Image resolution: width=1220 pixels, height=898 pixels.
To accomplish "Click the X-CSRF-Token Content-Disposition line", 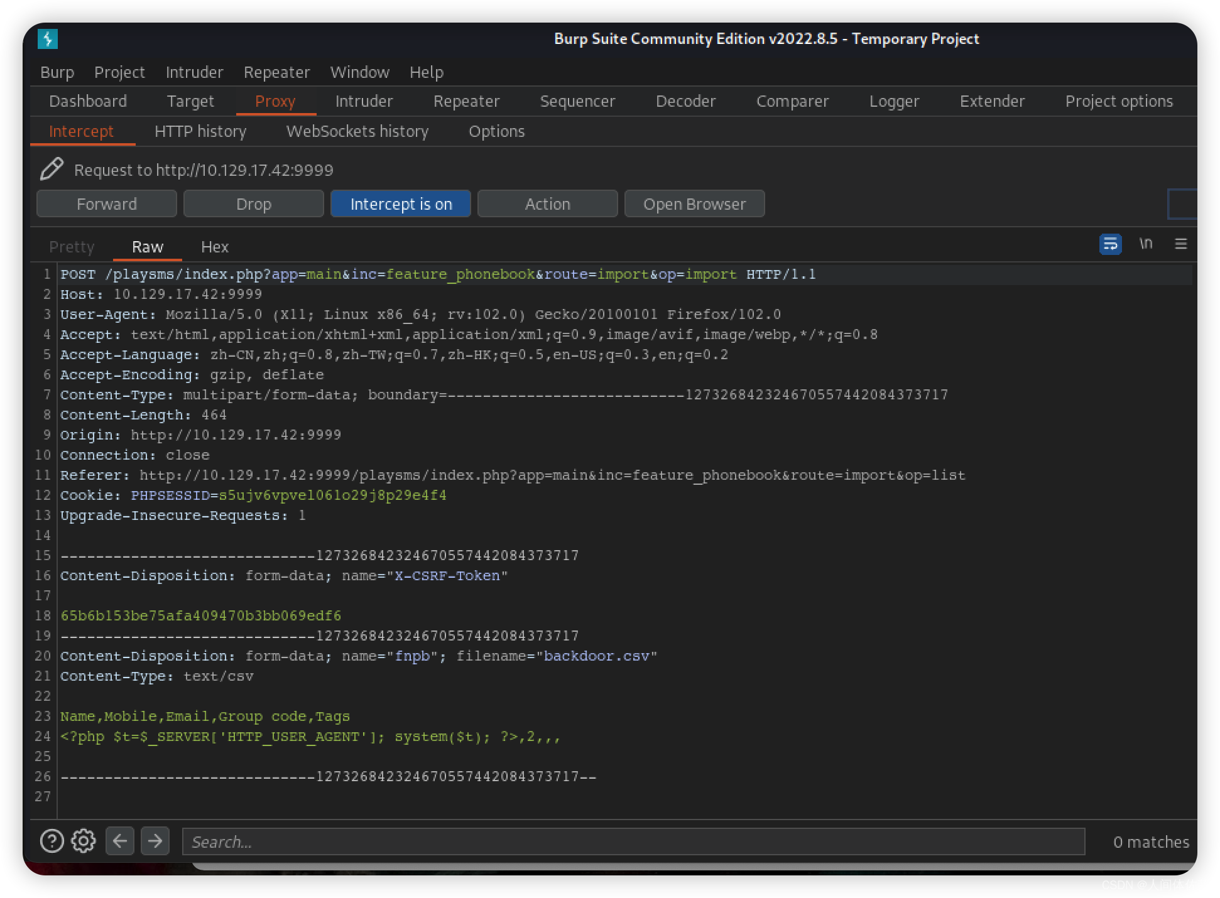I will pos(284,576).
